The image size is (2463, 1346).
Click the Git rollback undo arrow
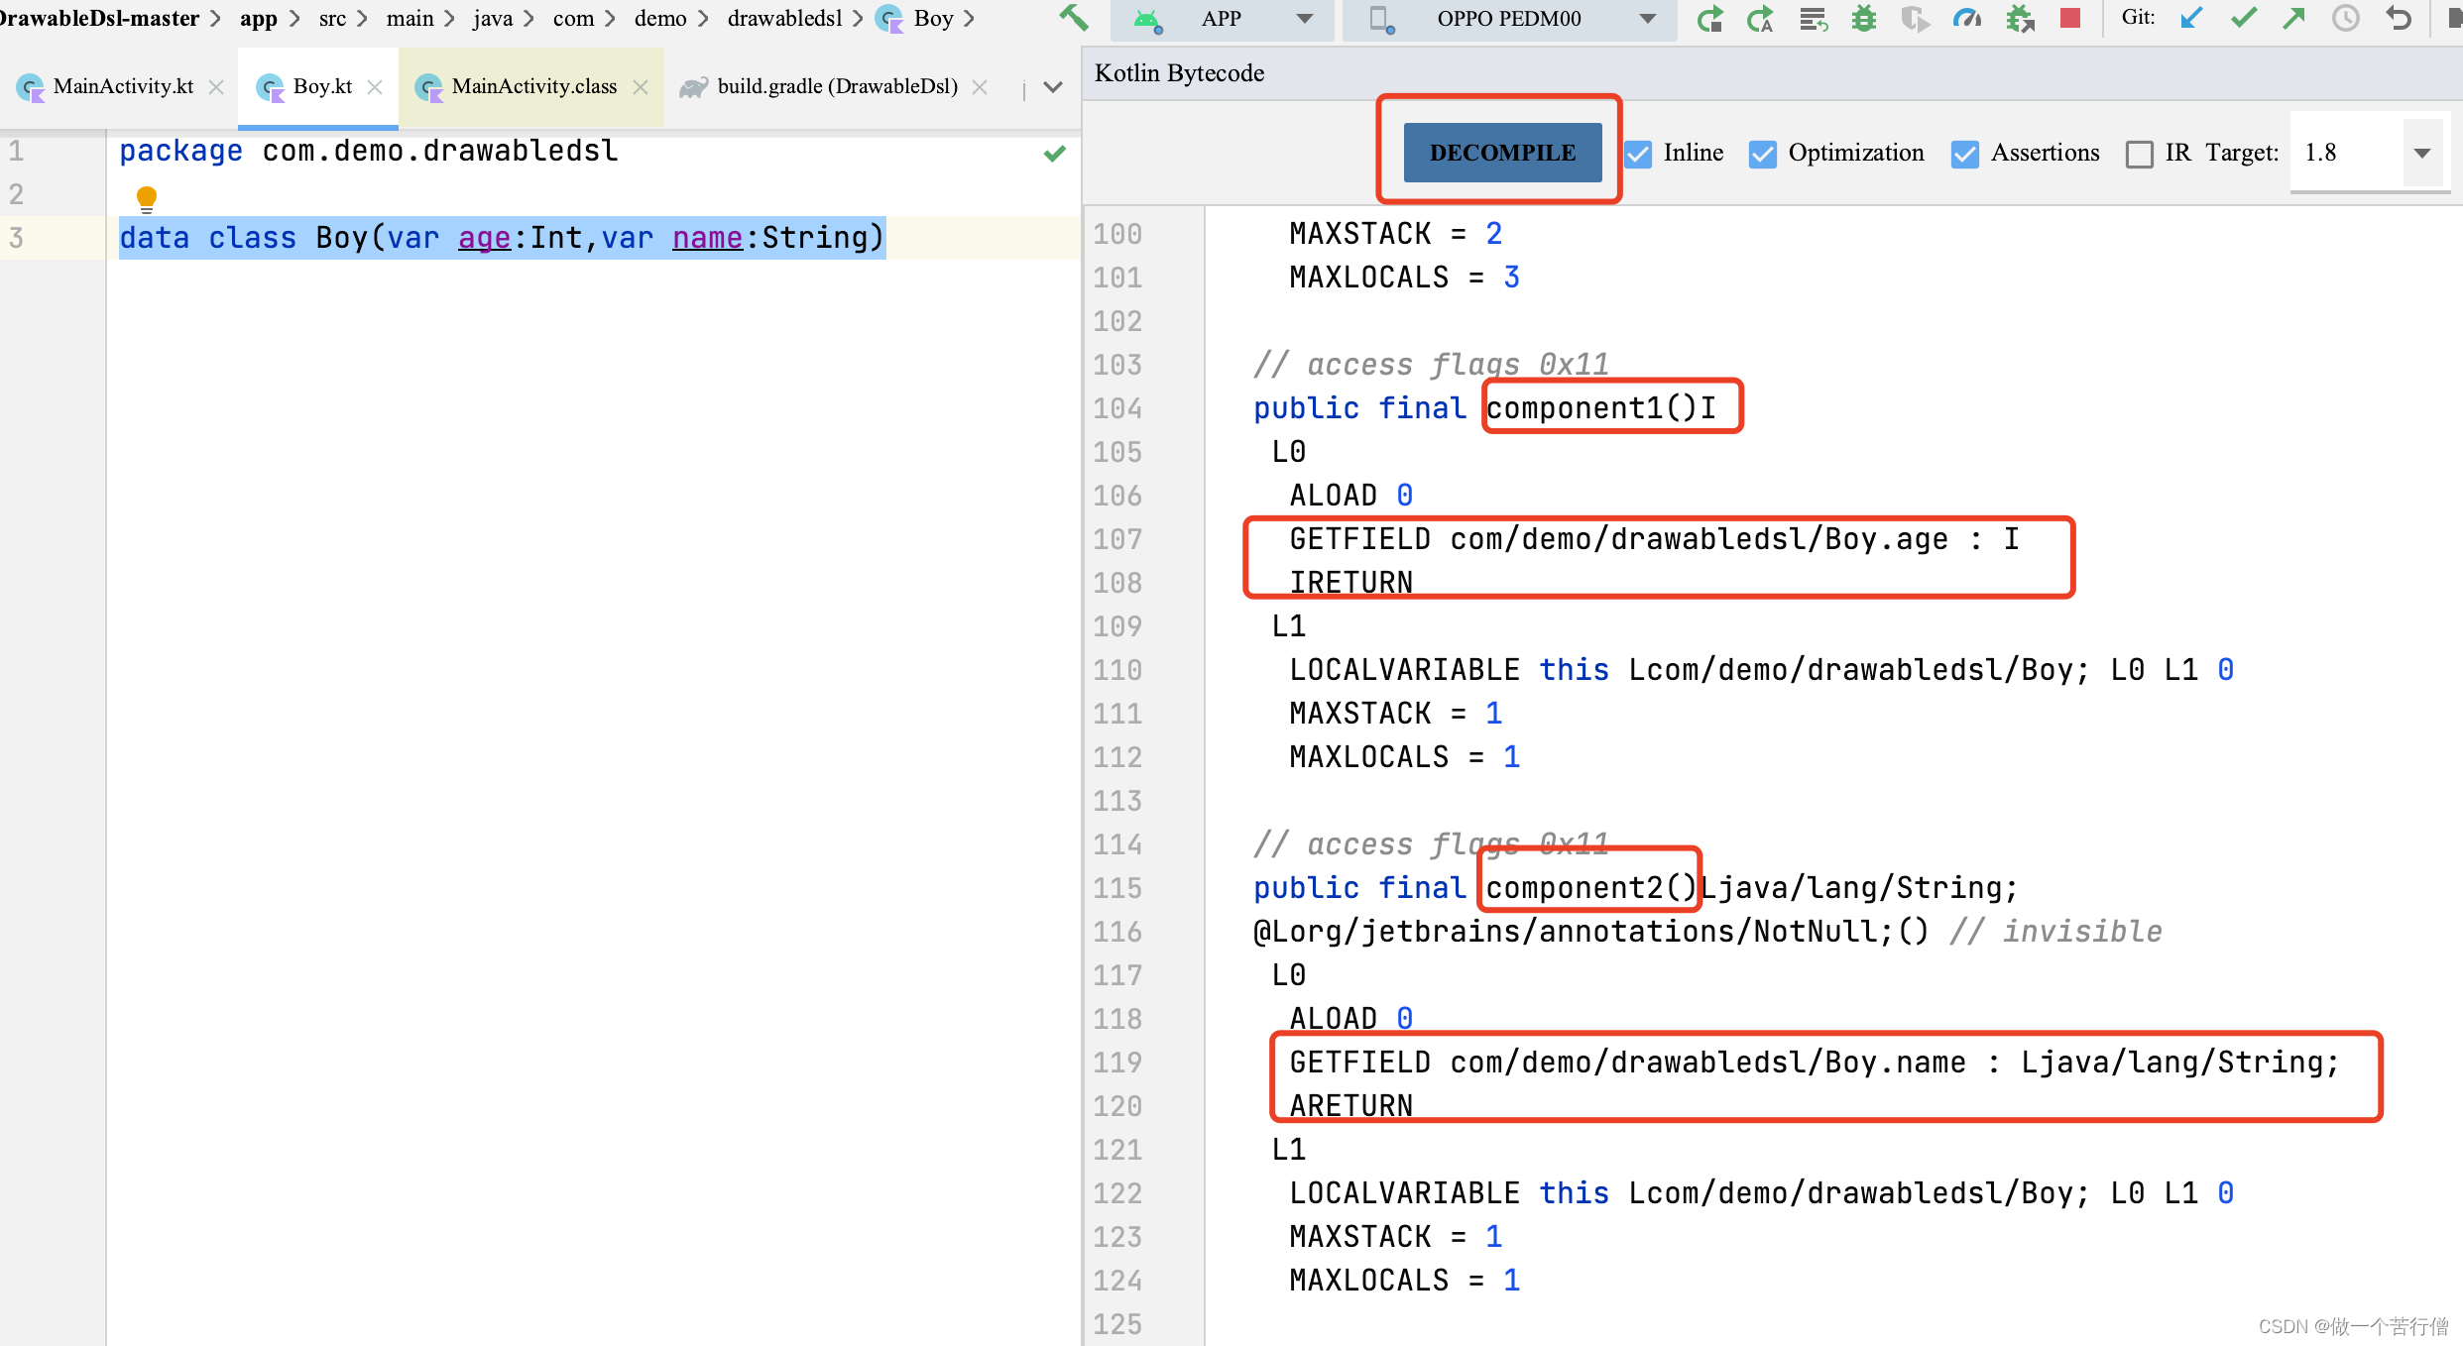2399,18
